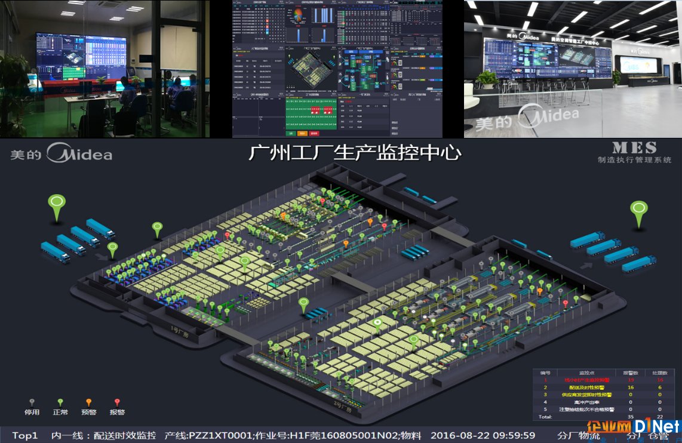
Task: Click the outbound arrow beside the right trucks
Action: click(x=586, y=265)
